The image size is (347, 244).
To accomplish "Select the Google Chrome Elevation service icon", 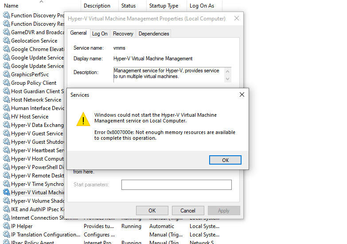I will point(7,49).
